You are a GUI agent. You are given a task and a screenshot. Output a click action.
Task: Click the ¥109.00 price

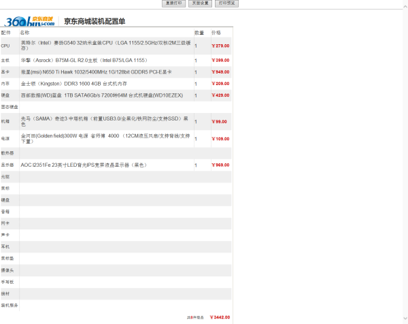click(x=220, y=139)
